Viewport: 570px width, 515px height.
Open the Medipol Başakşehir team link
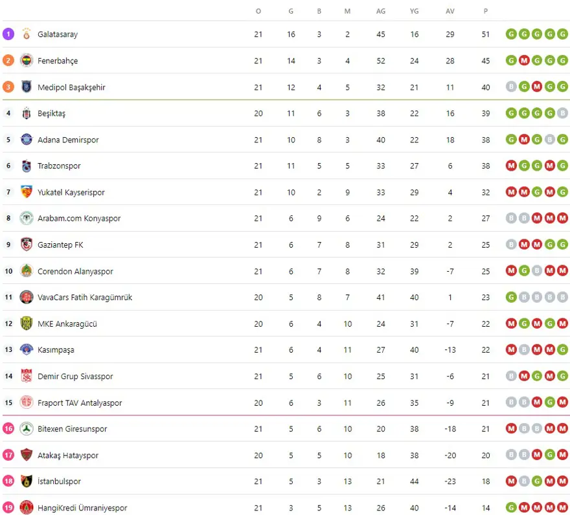coord(71,87)
